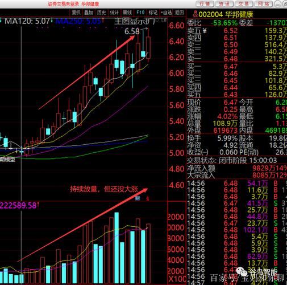Open the 交易 trading button
Screen dimensions: 287x285
[244, 3]
